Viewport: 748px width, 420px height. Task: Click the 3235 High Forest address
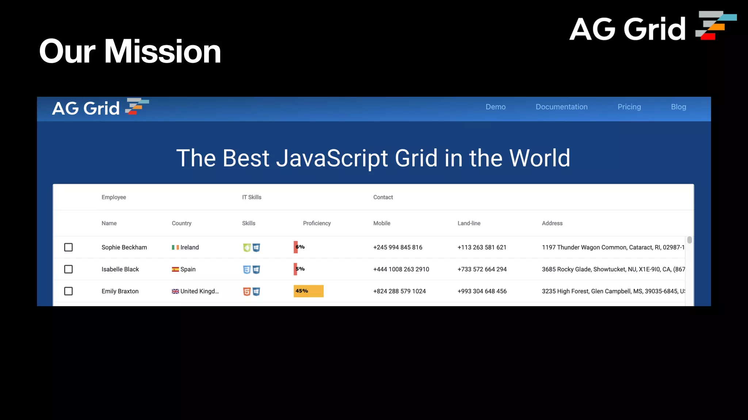pyautogui.click(x=613, y=291)
